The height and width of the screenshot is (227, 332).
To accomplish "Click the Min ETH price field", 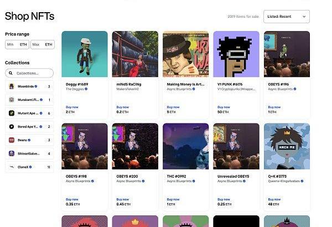I will [17, 44].
